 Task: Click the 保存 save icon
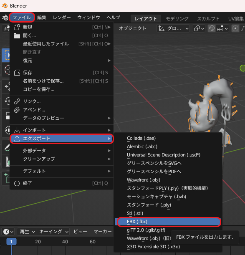[17, 73]
